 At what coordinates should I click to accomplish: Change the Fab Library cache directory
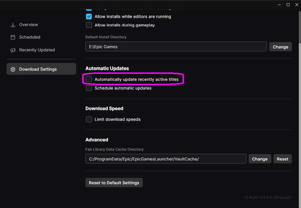[260, 159]
